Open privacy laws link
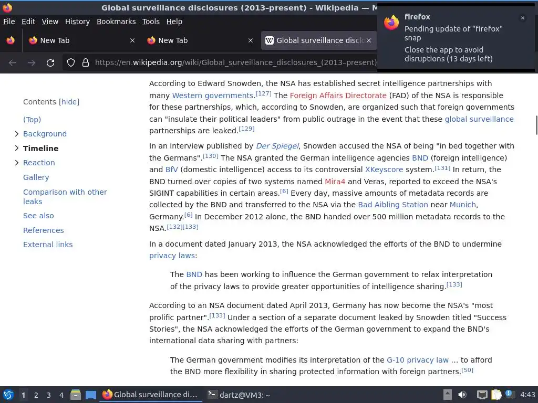Viewport: 538px width, 403px height. click(x=172, y=256)
